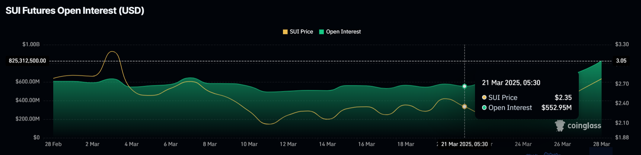641x155 pixels.
Task: Click the 3.05 right-axis crosshair label
Action: (621, 61)
